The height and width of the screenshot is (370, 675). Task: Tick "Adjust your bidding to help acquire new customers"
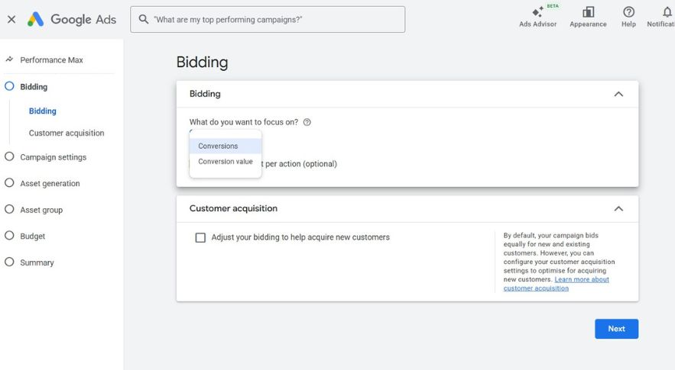click(x=200, y=238)
